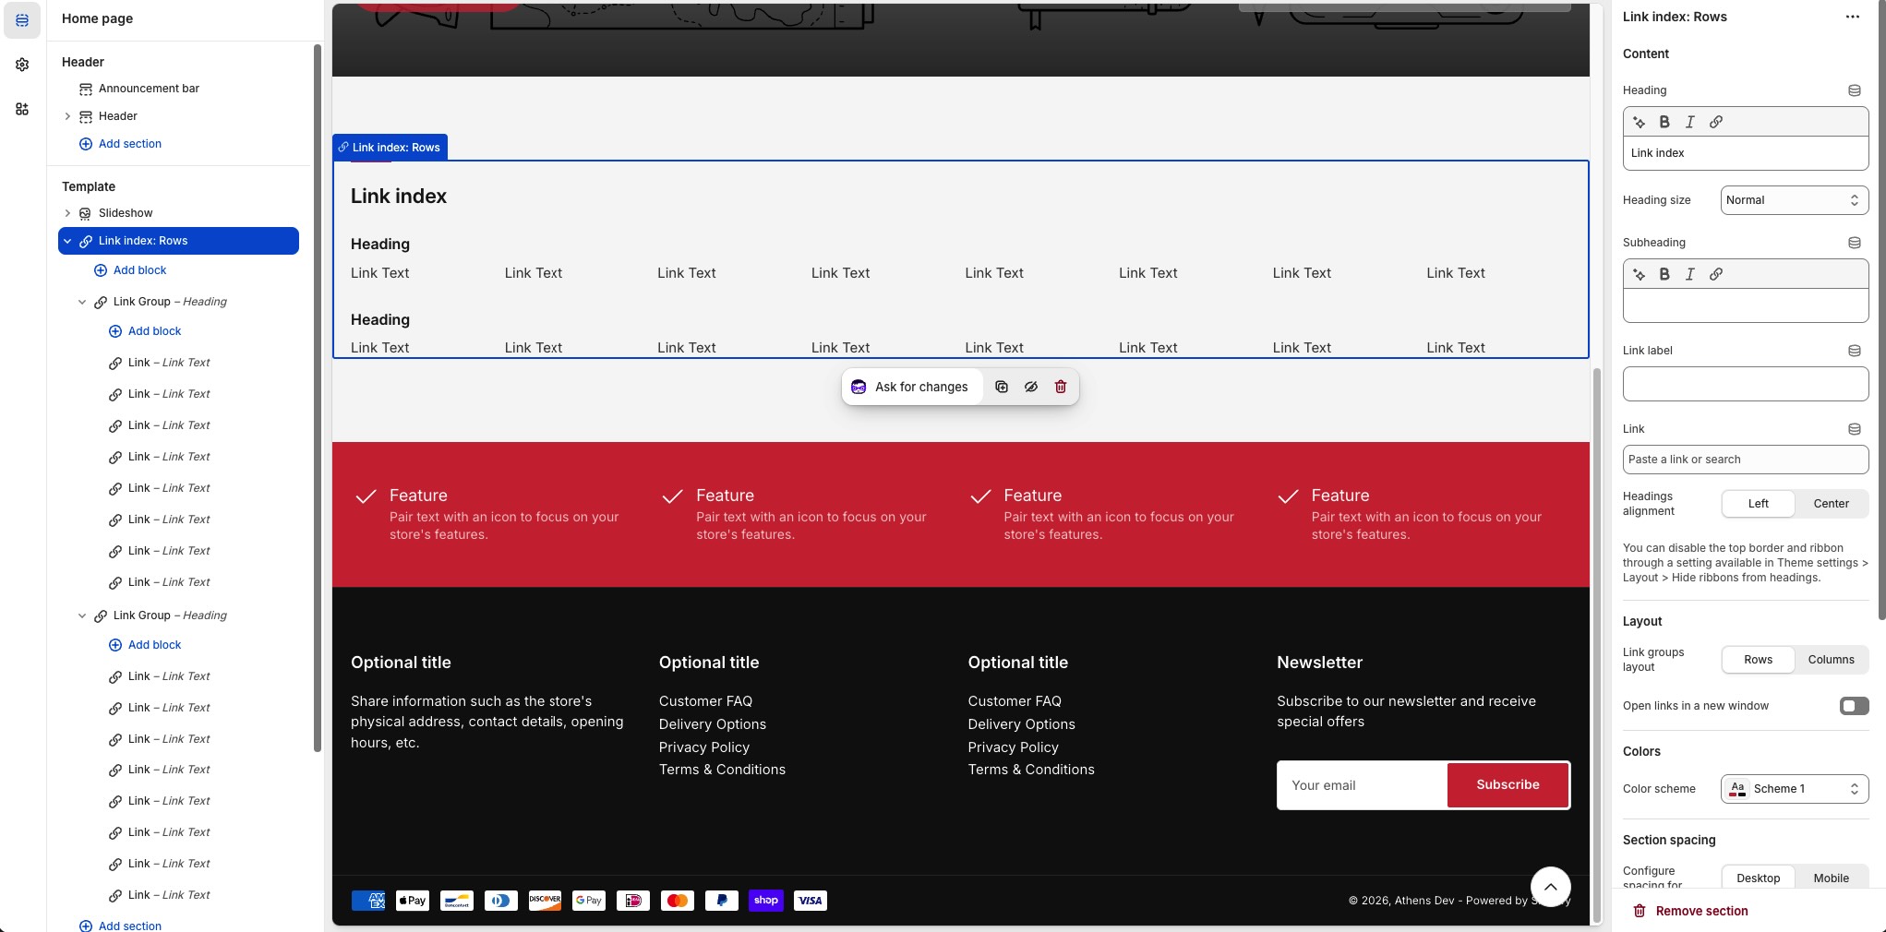The width and height of the screenshot is (1886, 932).
Task: Collapse the Link index: Rows section
Action: 67,241
